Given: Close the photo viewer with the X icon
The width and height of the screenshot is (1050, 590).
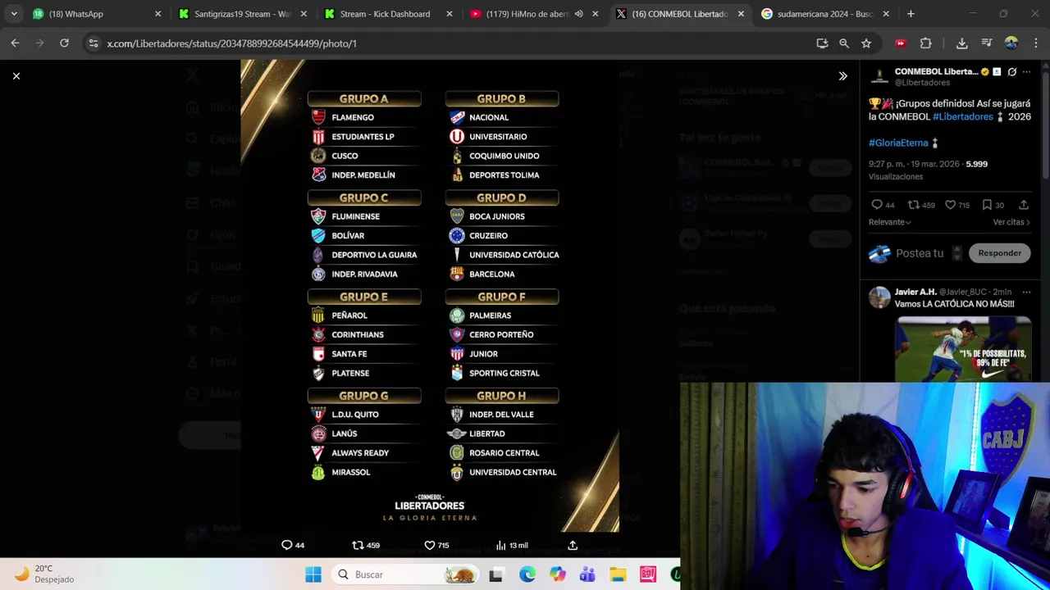Looking at the screenshot, I should tap(16, 75).
